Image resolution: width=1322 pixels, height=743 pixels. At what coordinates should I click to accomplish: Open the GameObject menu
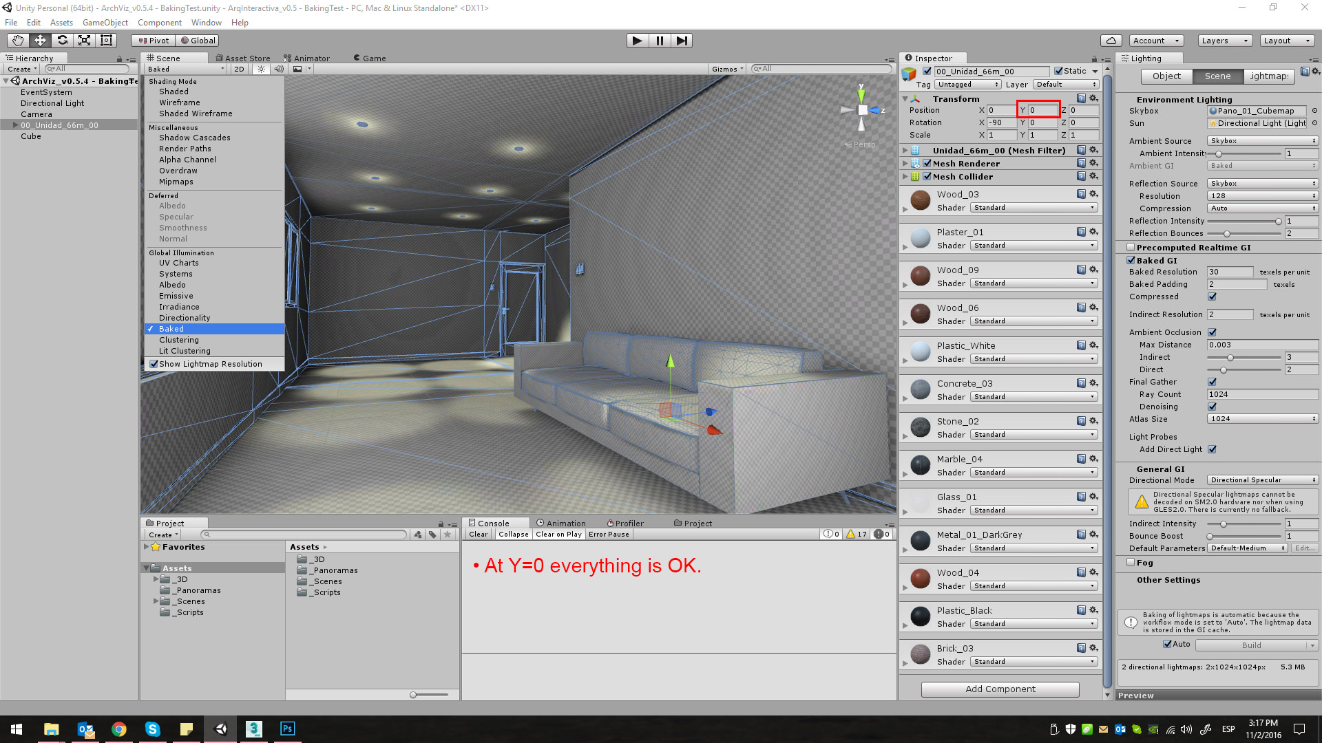pyautogui.click(x=105, y=23)
